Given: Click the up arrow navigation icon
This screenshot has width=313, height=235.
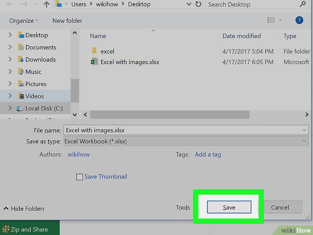Looking at the screenshot, I should (x=46, y=4).
